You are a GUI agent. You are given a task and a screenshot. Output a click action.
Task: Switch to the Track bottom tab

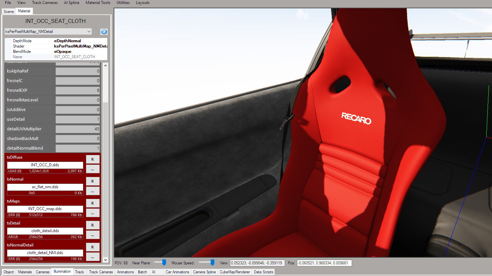[80, 272]
